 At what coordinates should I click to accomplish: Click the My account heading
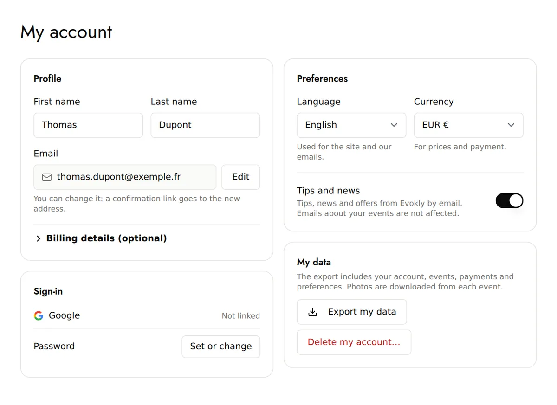tap(66, 32)
